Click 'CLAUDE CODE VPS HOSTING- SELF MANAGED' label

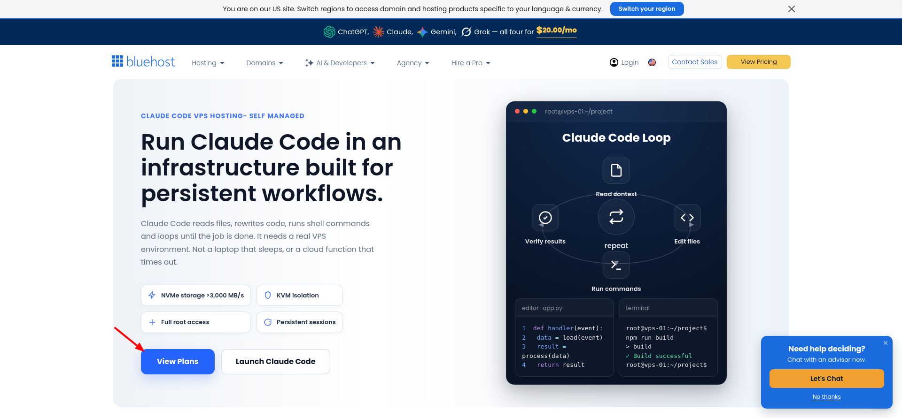coord(223,116)
